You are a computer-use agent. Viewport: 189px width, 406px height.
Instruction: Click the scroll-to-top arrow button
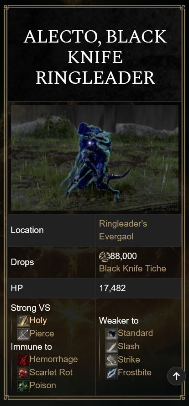pyautogui.click(x=176, y=376)
